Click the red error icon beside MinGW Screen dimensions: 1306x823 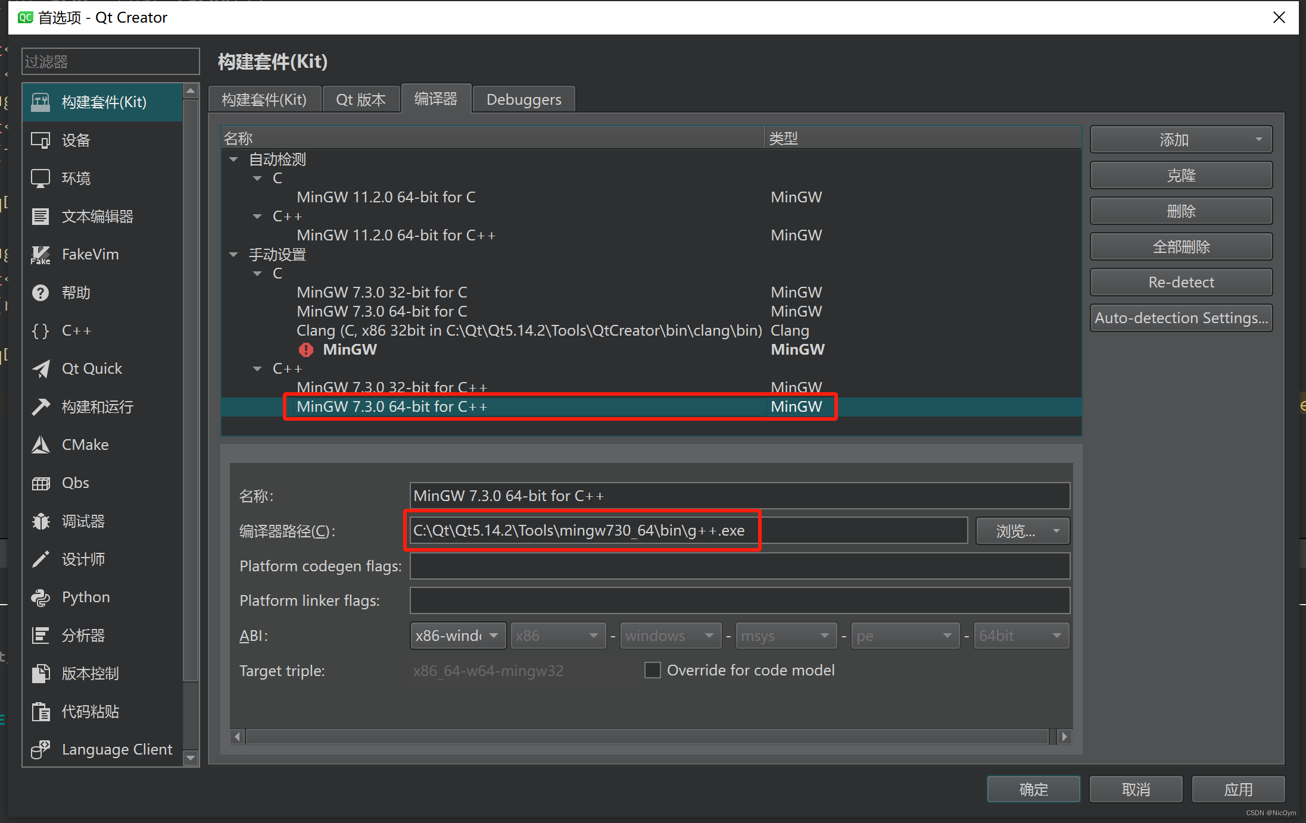click(x=306, y=350)
